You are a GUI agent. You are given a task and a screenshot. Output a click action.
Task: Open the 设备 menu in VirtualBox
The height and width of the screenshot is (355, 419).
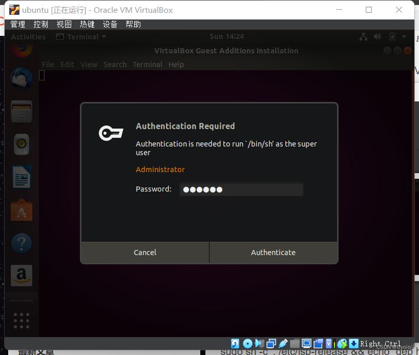click(110, 24)
